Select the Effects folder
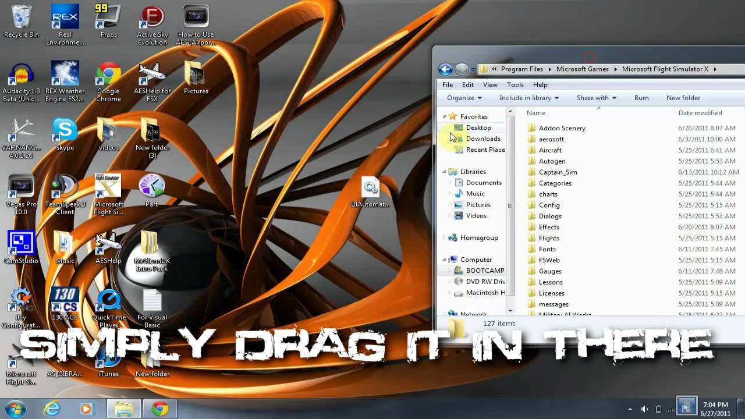 [549, 228]
